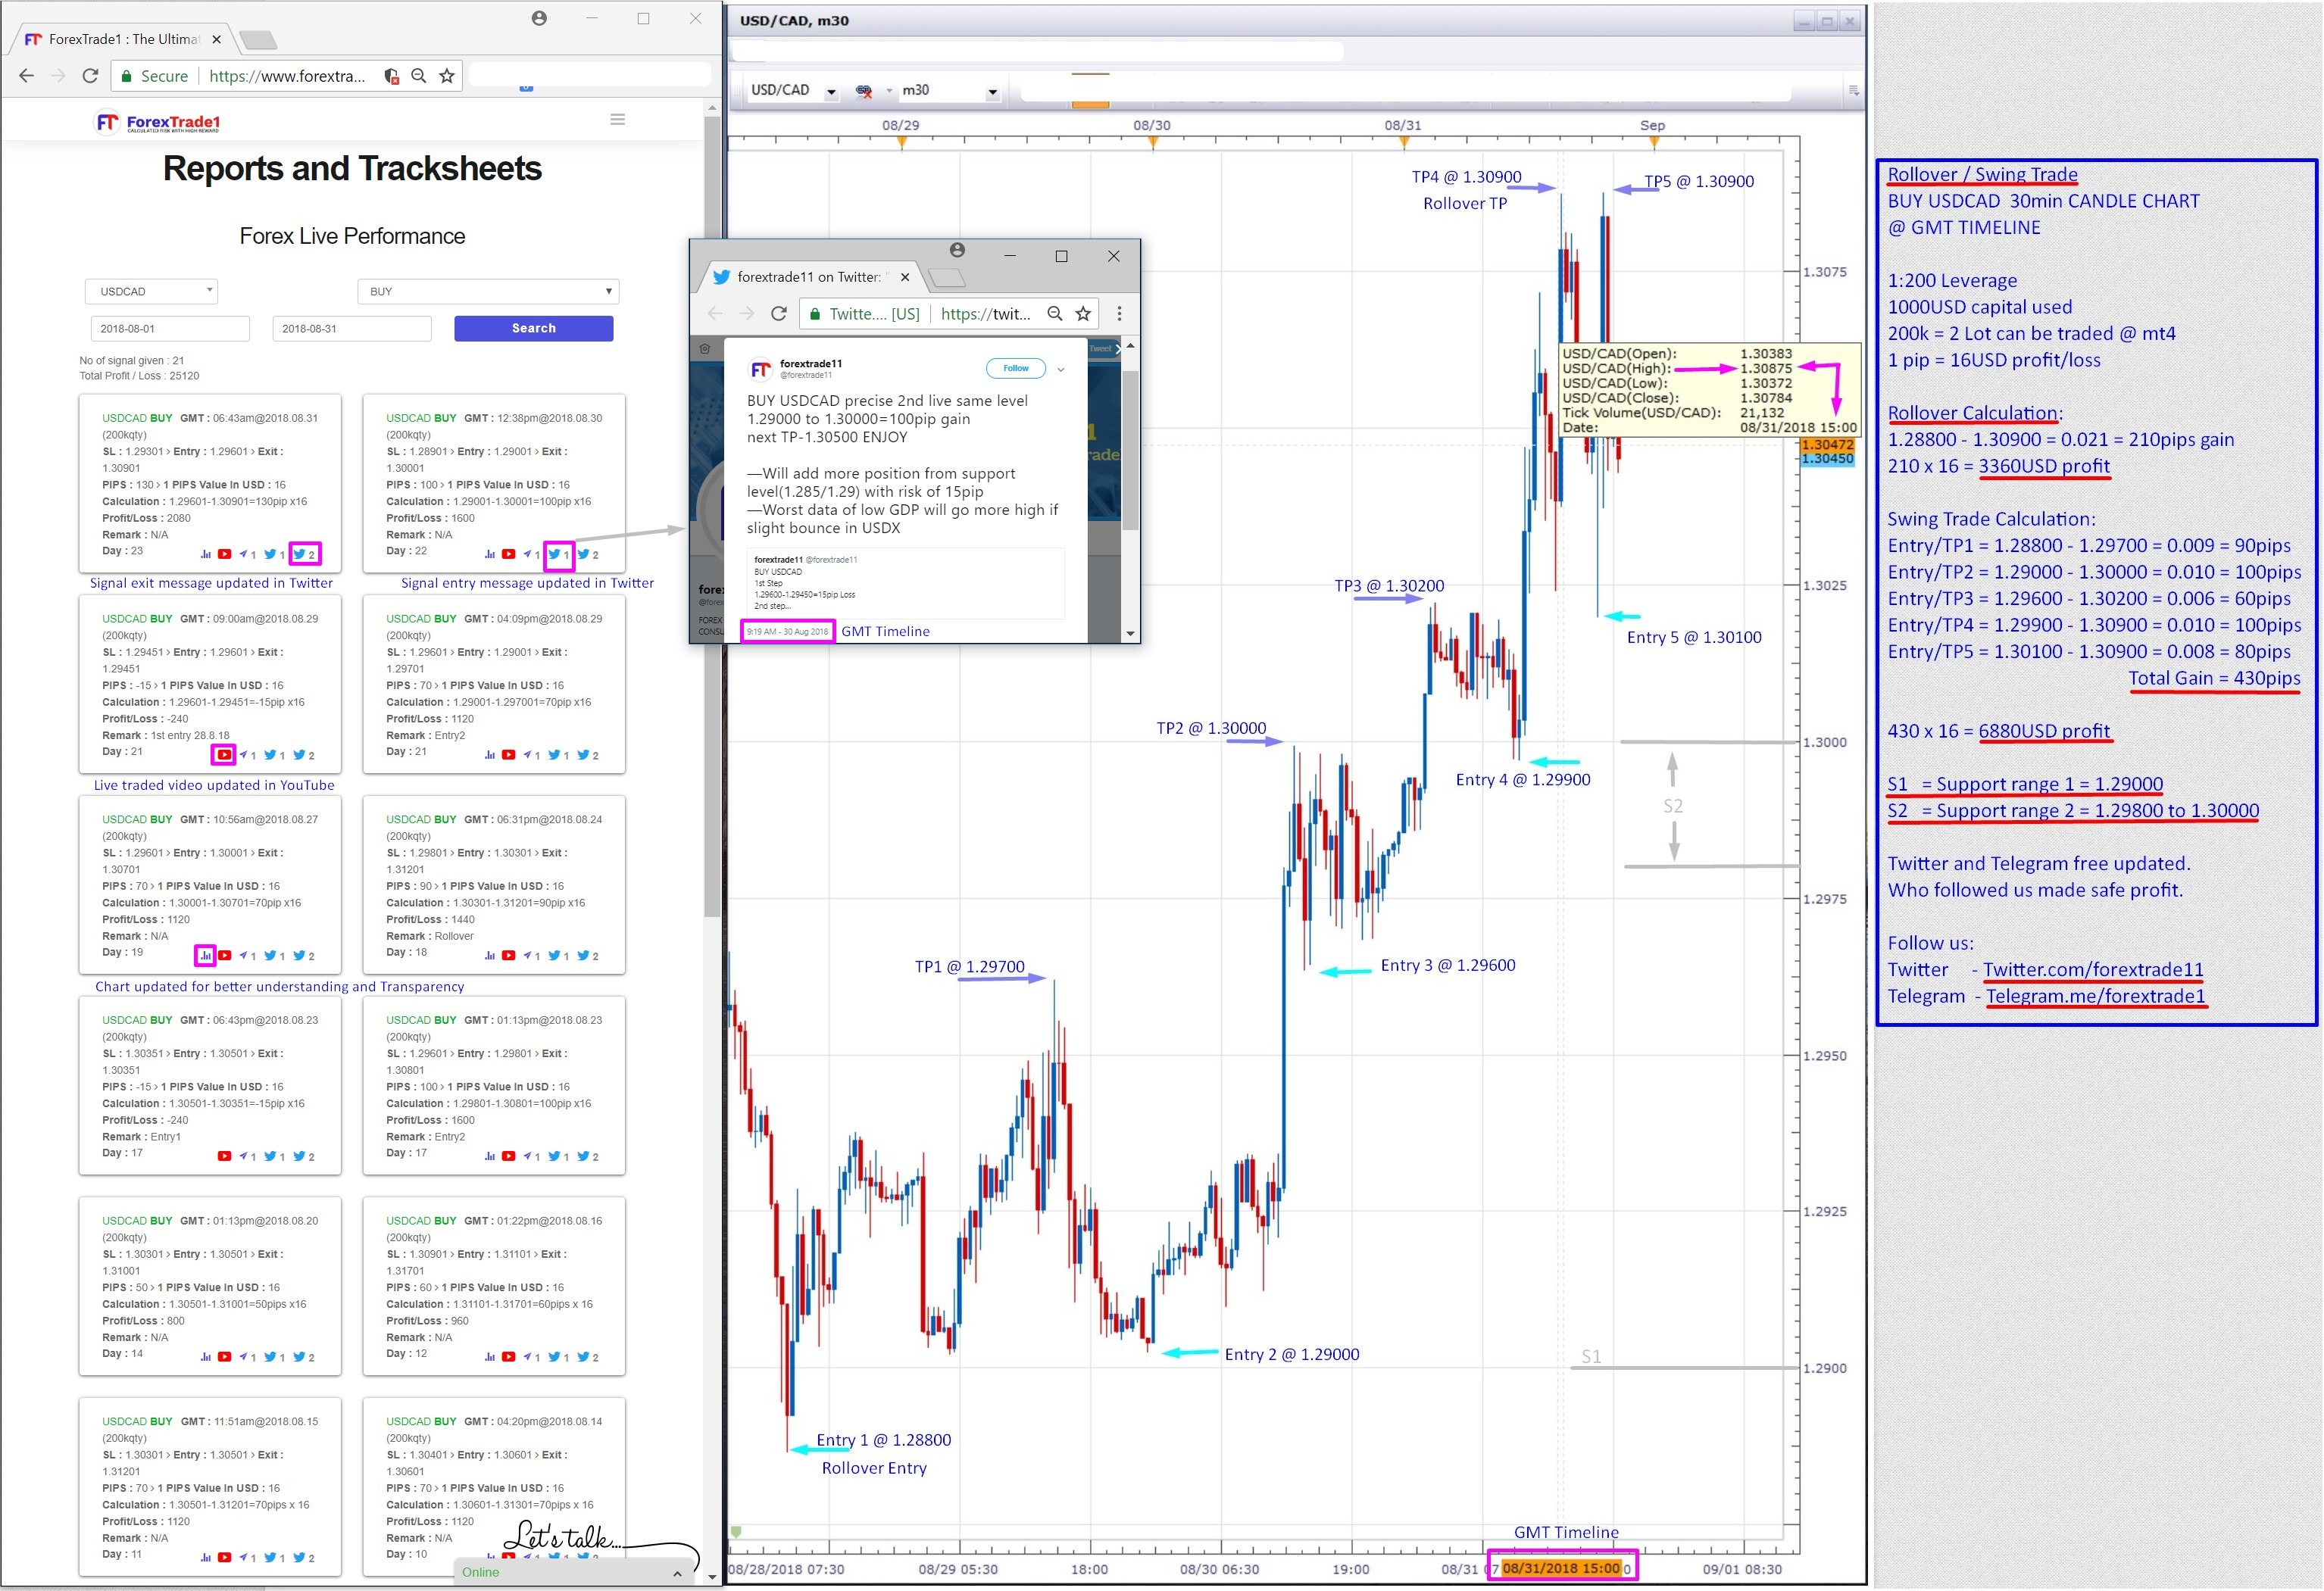
Task: Open the YouTube icon on the 12:38pm 2018.08.30 card
Action: pyautogui.click(x=509, y=554)
